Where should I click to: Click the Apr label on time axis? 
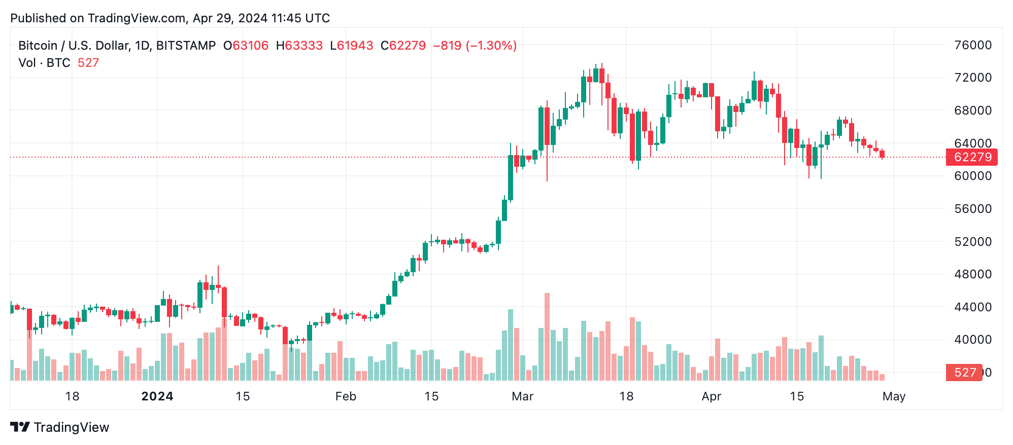coord(711,396)
